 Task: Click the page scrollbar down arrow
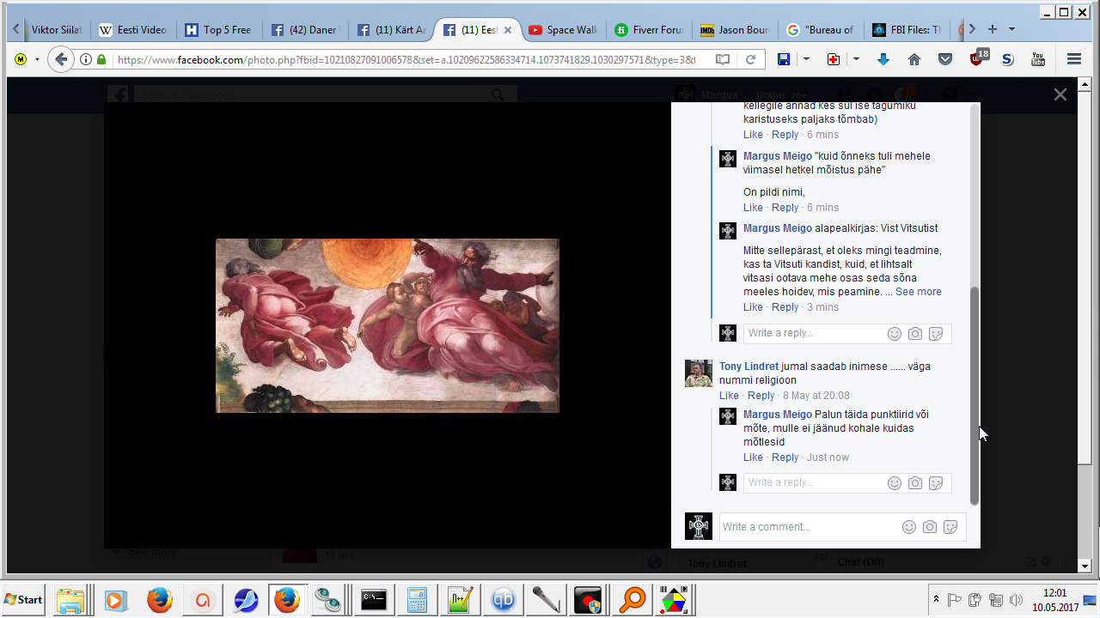point(1085,566)
